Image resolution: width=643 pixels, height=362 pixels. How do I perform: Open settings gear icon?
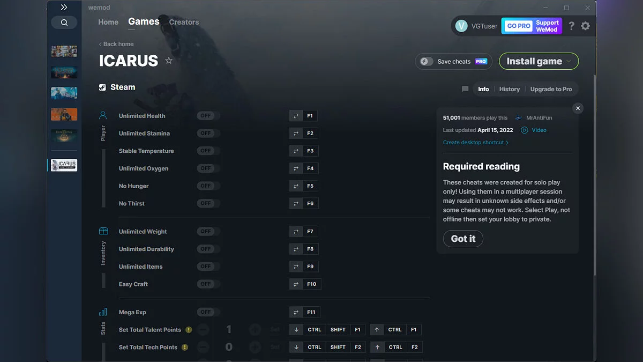(x=585, y=26)
